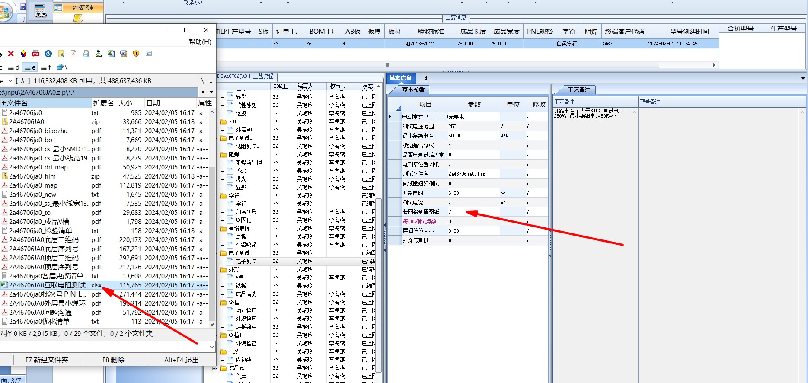Select 2A46706JA0问题沟通 file

pyautogui.click(x=104, y=313)
